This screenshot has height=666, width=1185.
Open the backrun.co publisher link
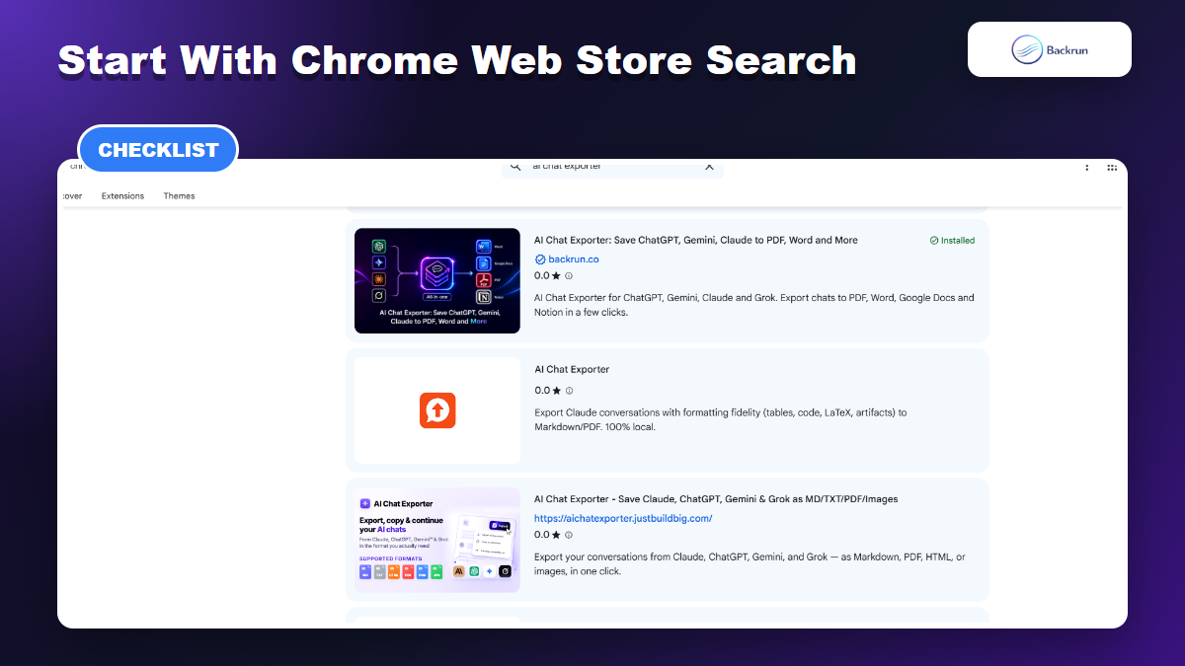click(x=574, y=259)
